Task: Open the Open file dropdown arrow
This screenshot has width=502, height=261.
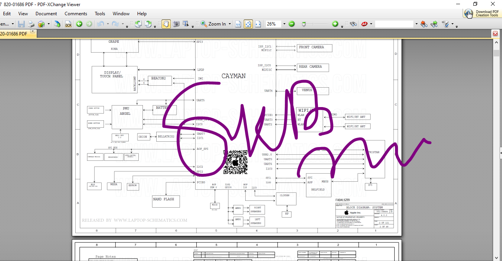Action: (x=13, y=24)
